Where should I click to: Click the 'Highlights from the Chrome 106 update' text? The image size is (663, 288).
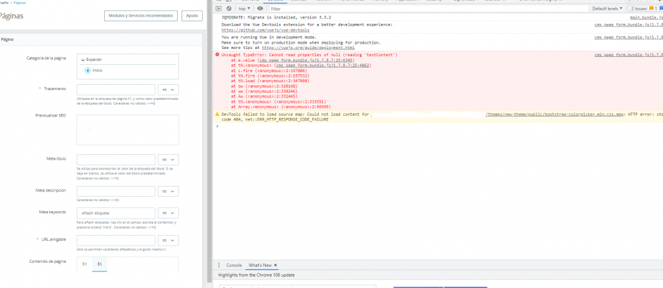point(256,275)
